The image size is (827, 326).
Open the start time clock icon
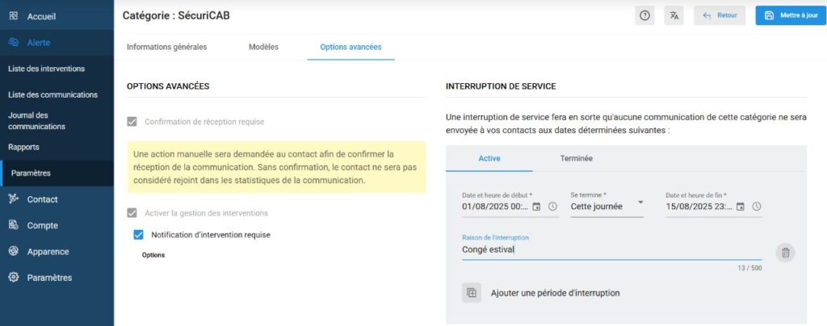tap(552, 207)
